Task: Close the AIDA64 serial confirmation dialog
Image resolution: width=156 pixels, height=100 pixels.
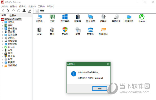Action: click(x=108, y=64)
